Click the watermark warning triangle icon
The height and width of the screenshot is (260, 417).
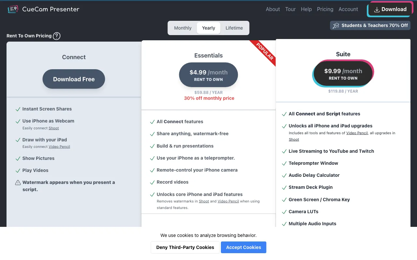pyautogui.click(x=18, y=183)
